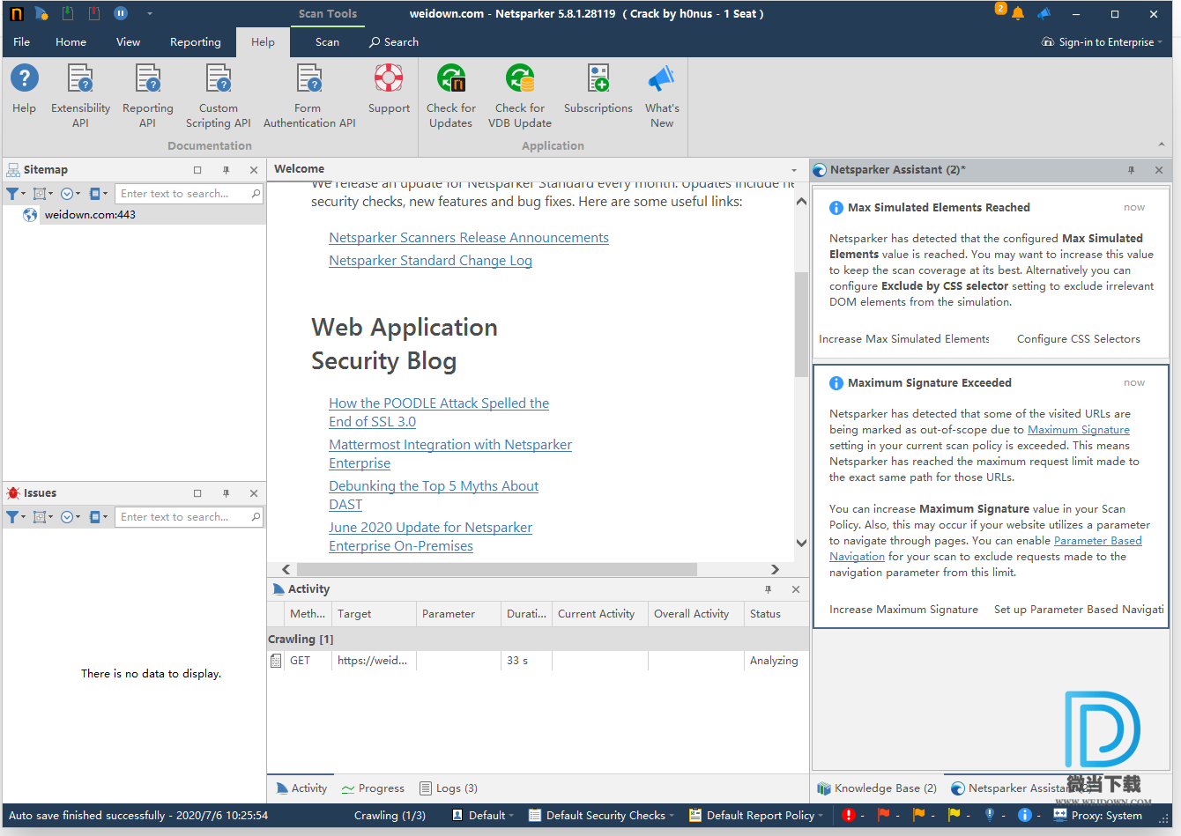This screenshot has height=836, width=1181.
Task: Click Sign-in to Enterprise
Action: (x=1102, y=42)
